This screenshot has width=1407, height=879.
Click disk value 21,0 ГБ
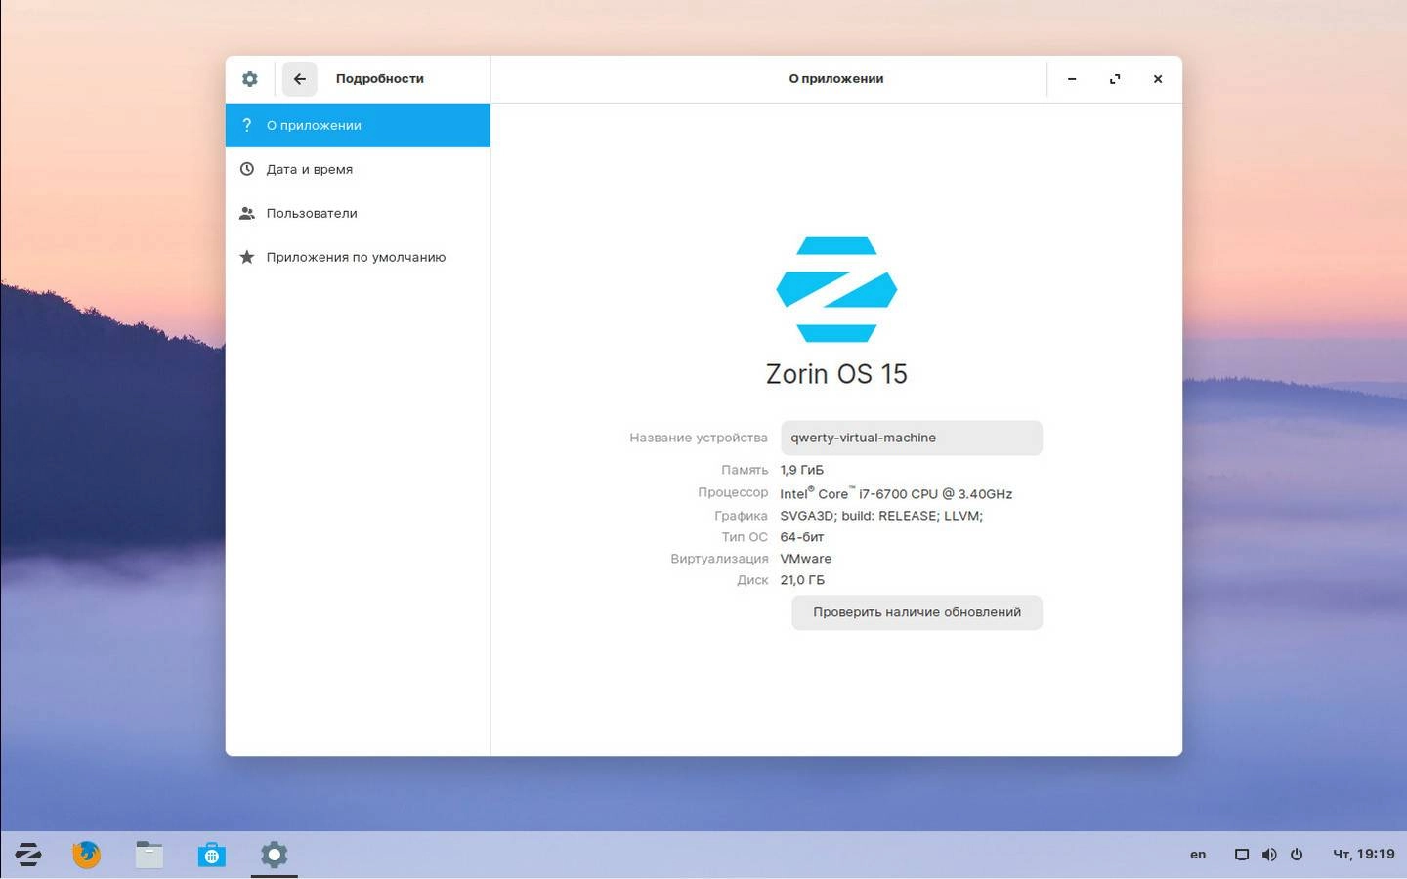(x=802, y=580)
